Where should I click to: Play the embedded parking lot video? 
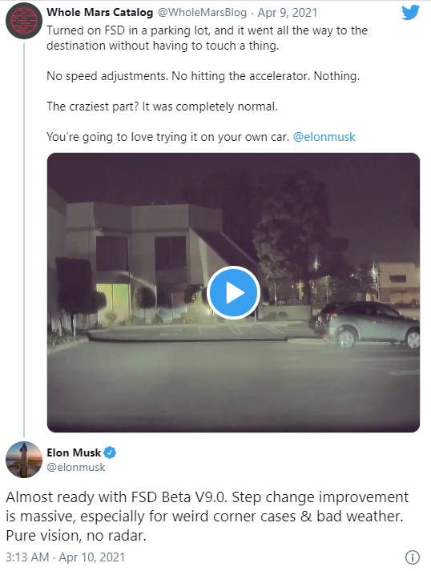(233, 293)
